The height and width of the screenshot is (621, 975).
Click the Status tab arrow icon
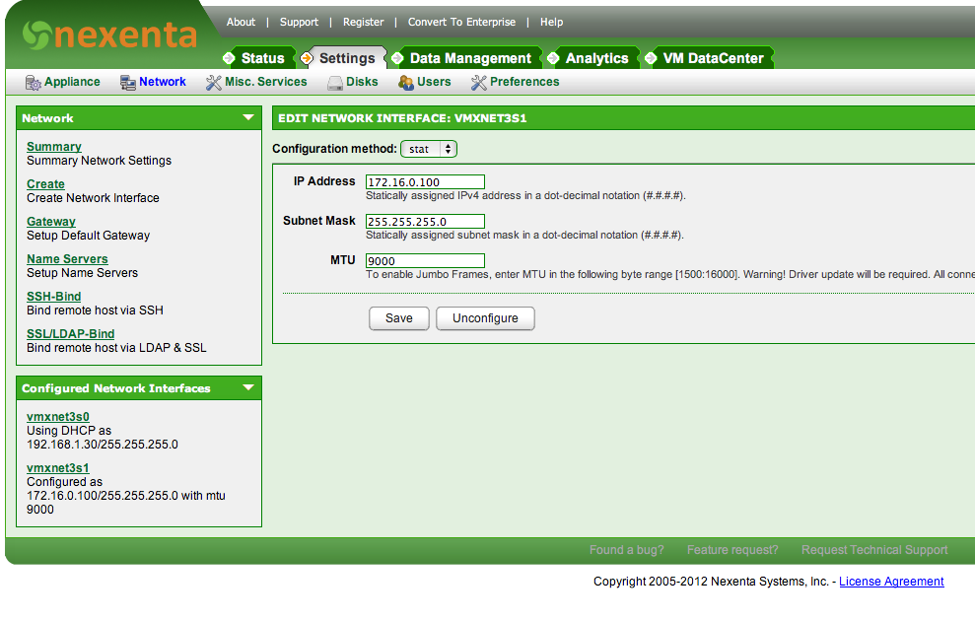tap(230, 58)
